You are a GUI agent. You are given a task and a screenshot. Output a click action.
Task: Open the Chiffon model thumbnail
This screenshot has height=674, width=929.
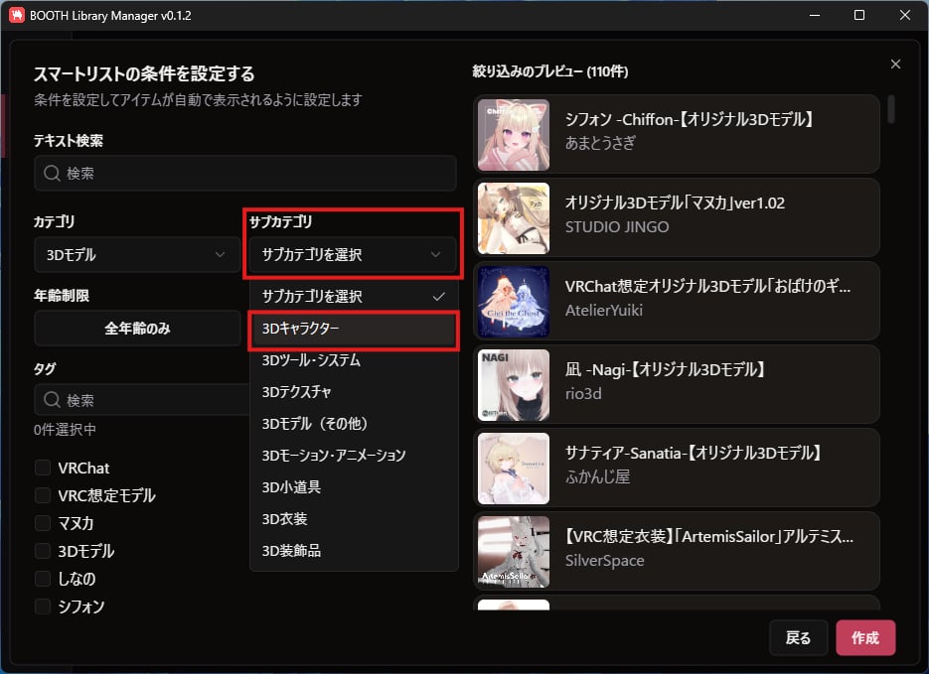click(513, 135)
